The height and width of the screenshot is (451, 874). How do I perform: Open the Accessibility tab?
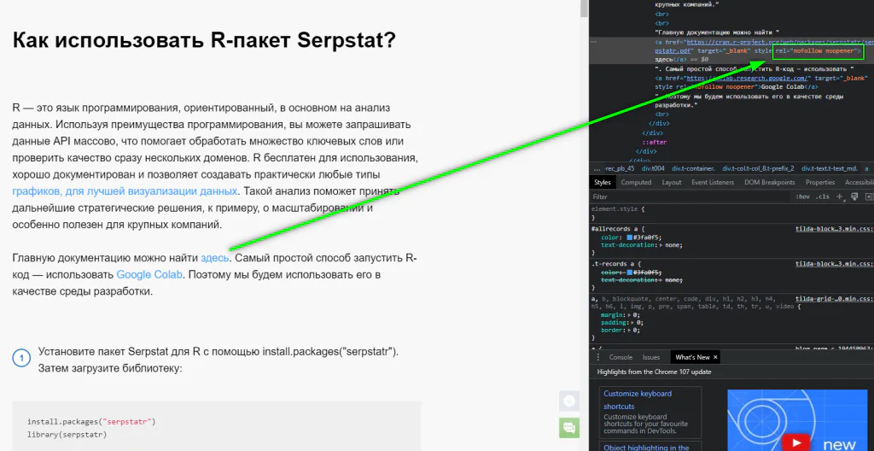[859, 183]
